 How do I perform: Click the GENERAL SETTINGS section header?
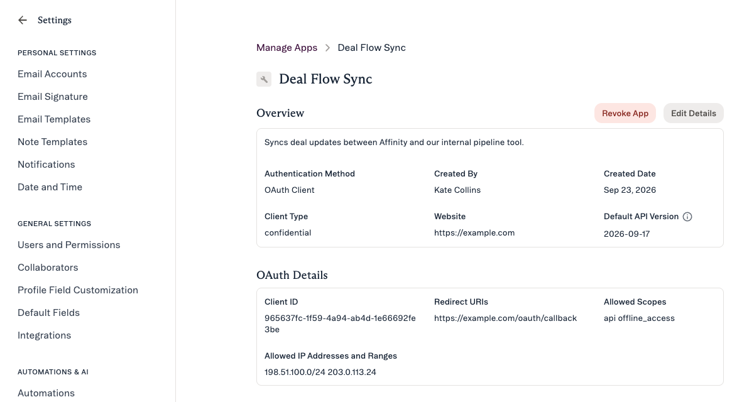coord(55,224)
